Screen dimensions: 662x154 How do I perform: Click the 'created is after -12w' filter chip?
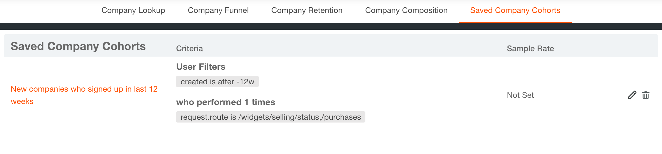[217, 82]
